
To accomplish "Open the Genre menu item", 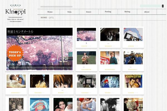I will point(89,12).
